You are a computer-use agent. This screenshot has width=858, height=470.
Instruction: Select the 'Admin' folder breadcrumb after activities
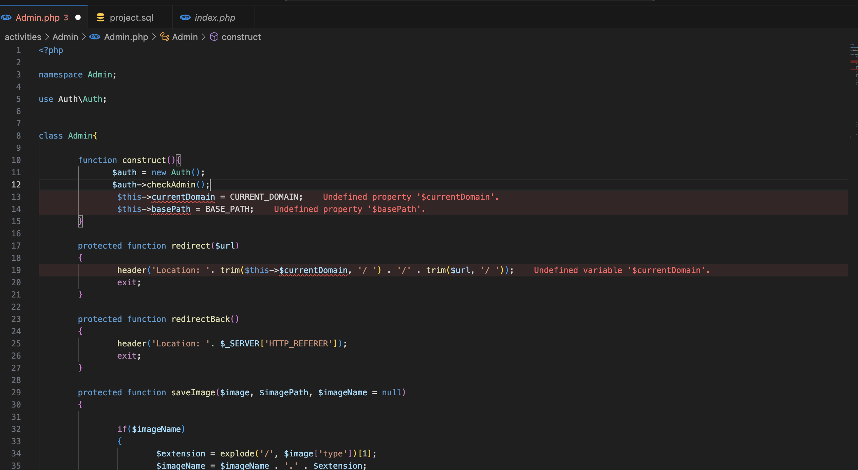[65, 37]
